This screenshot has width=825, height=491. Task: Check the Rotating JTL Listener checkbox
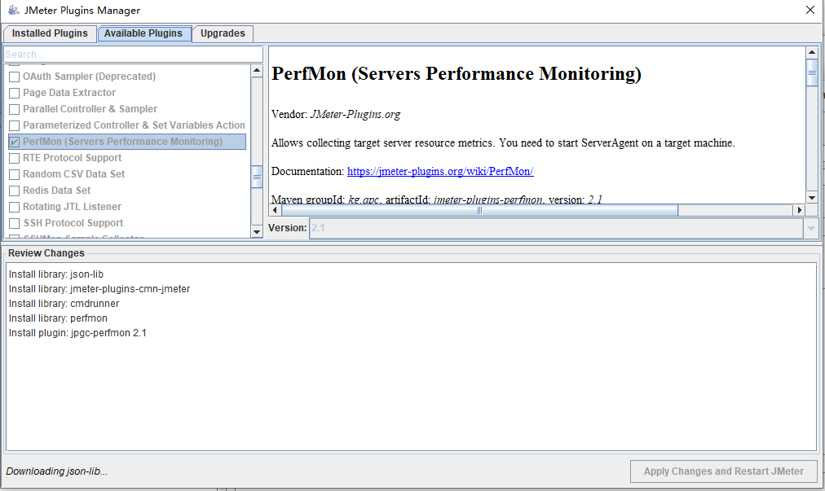coord(14,207)
